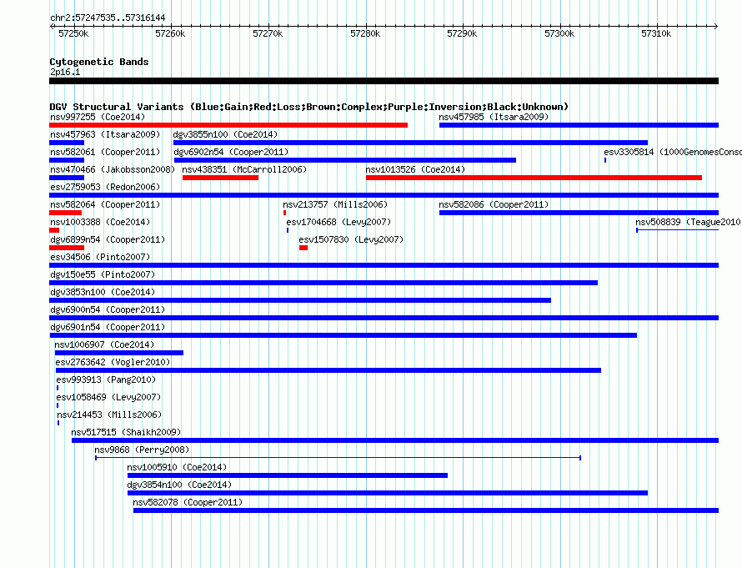Click the nsv213757 (Mills2006) label

coord(335,204)
